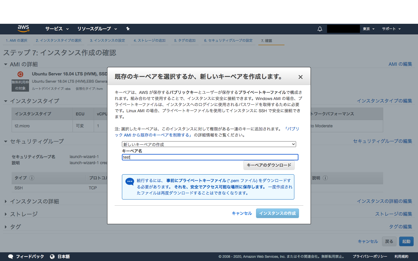Click the 日本語 language globe icon
The width and height of the screenshot is (418, 261).
[52, 256]
